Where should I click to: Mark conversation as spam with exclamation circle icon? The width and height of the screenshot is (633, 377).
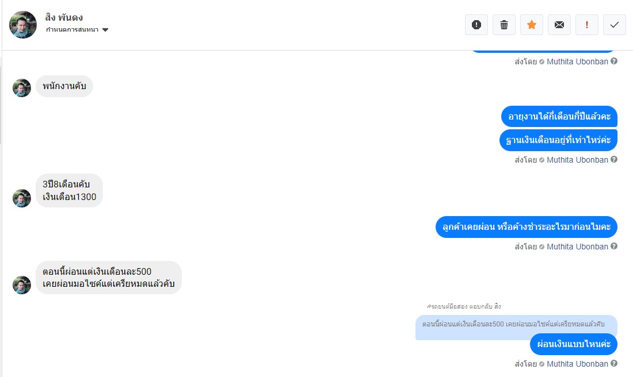pyautogui.click(x=476, y=25)
